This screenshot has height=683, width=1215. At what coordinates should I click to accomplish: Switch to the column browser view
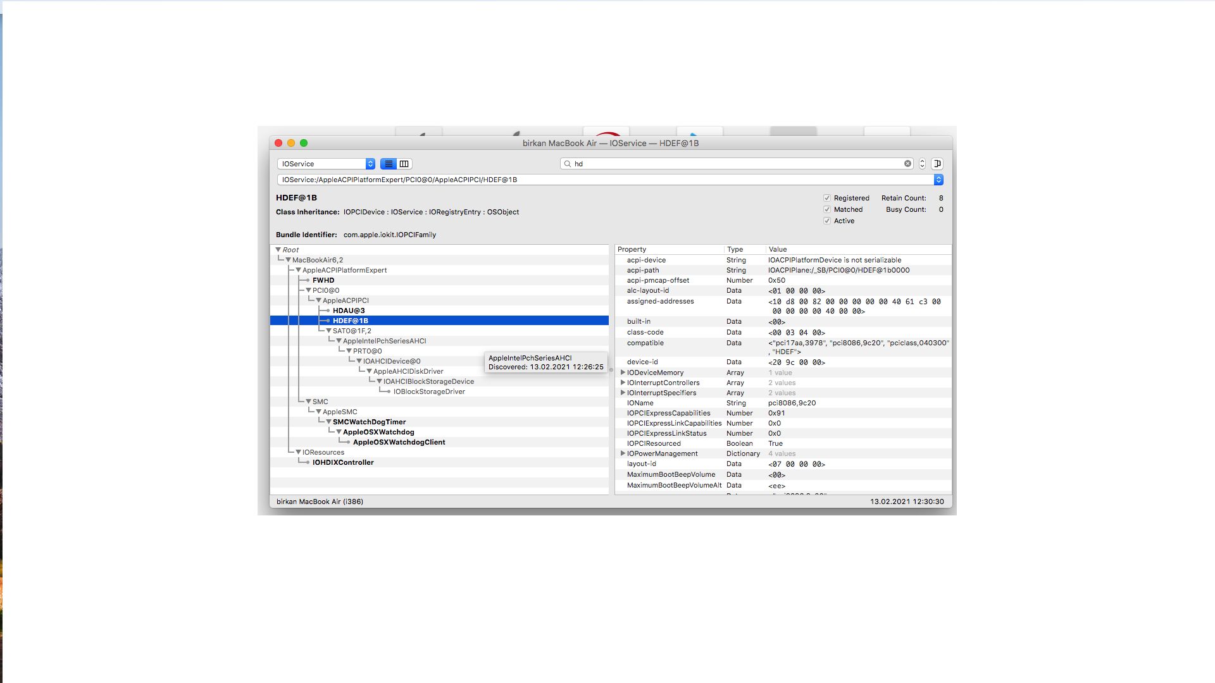pos(404,164)
